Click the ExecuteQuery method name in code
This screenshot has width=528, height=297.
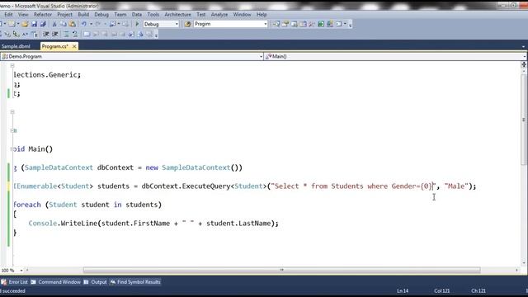point(206,186)
